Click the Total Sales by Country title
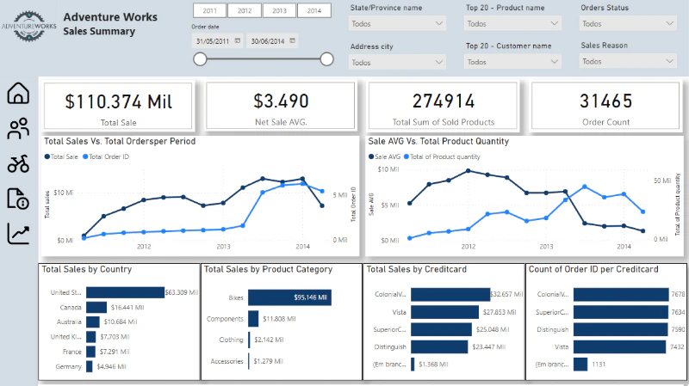 pos(87,269)
